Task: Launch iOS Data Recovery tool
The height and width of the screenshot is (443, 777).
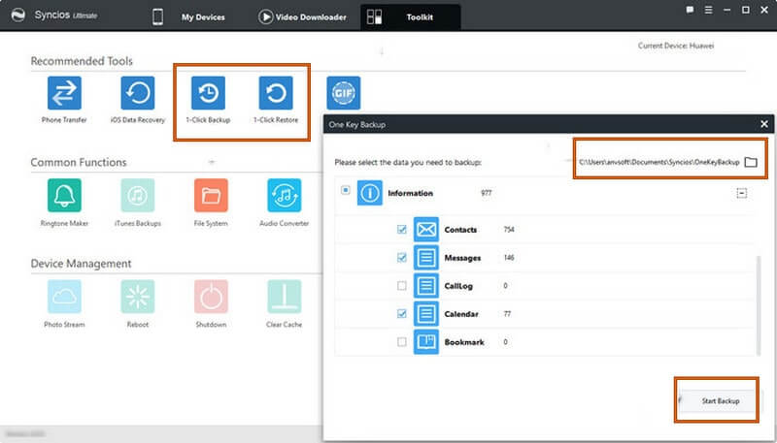Action: (x=138, y=93)
